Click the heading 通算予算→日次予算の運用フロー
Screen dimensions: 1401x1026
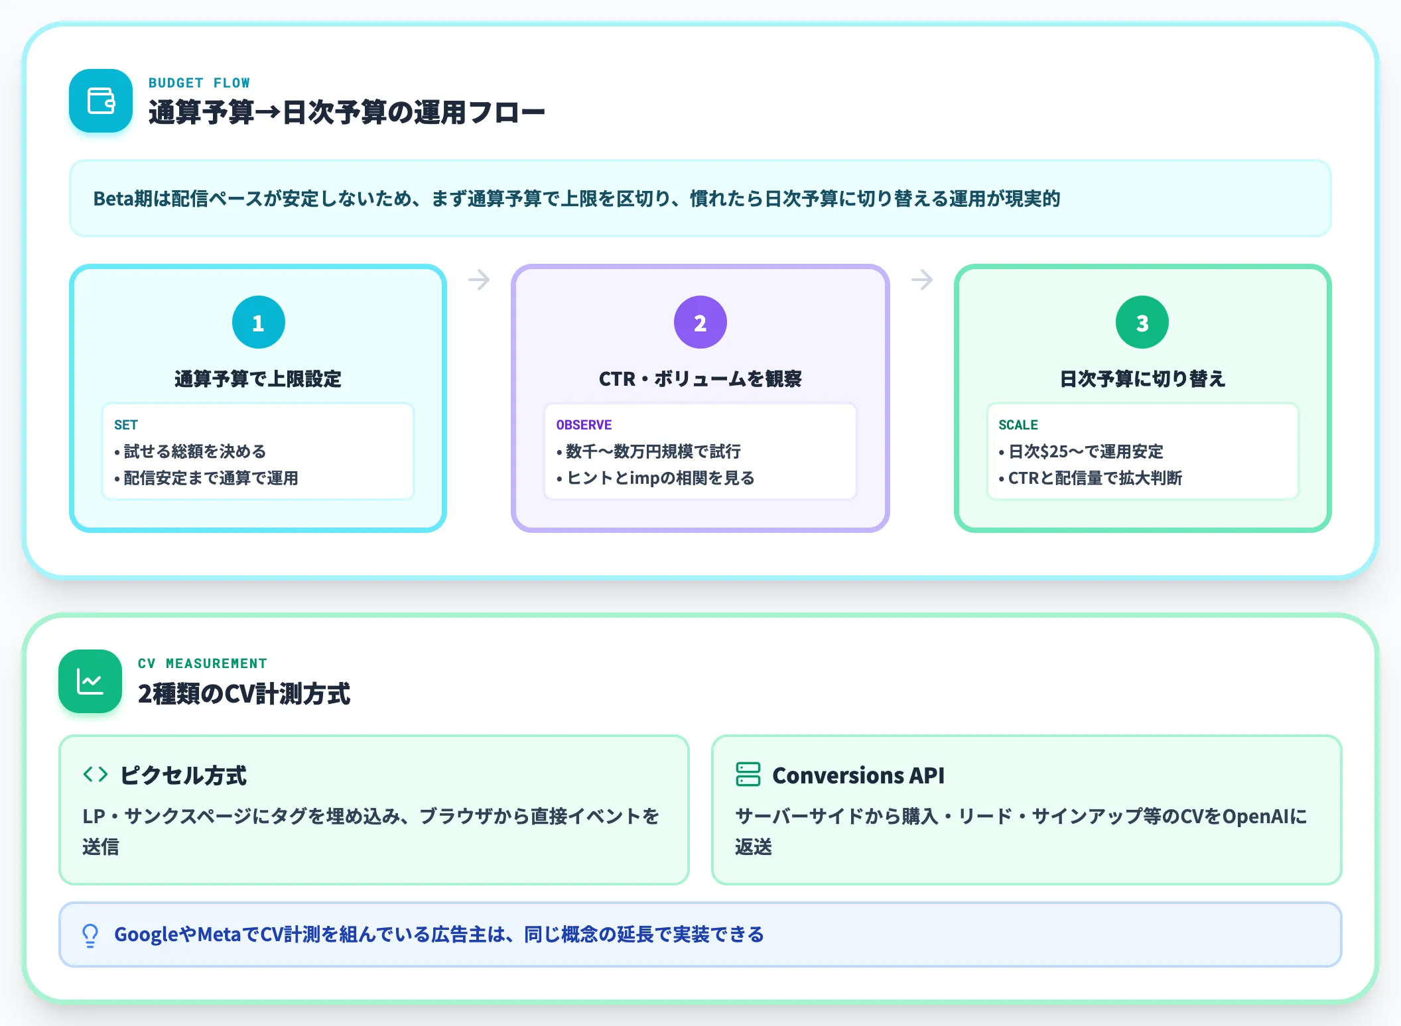tap(346, 112)
